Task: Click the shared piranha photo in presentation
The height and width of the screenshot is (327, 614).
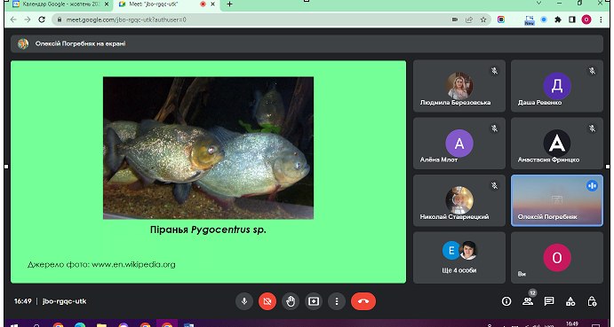Action: 208,148
